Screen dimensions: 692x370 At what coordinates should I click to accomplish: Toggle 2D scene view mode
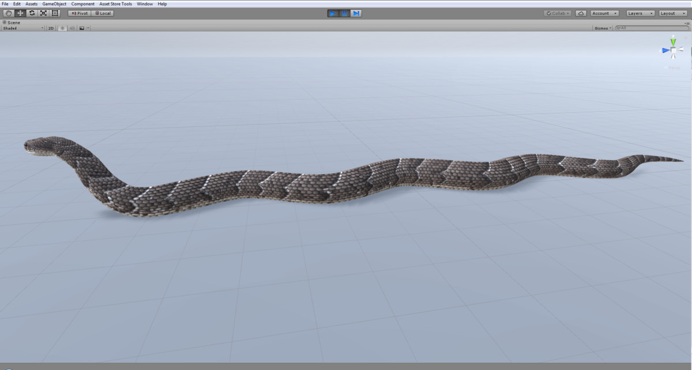pyautogui.click(x=50, y=28)
